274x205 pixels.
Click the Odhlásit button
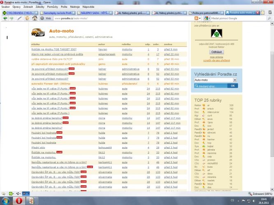tap(216, 52)
